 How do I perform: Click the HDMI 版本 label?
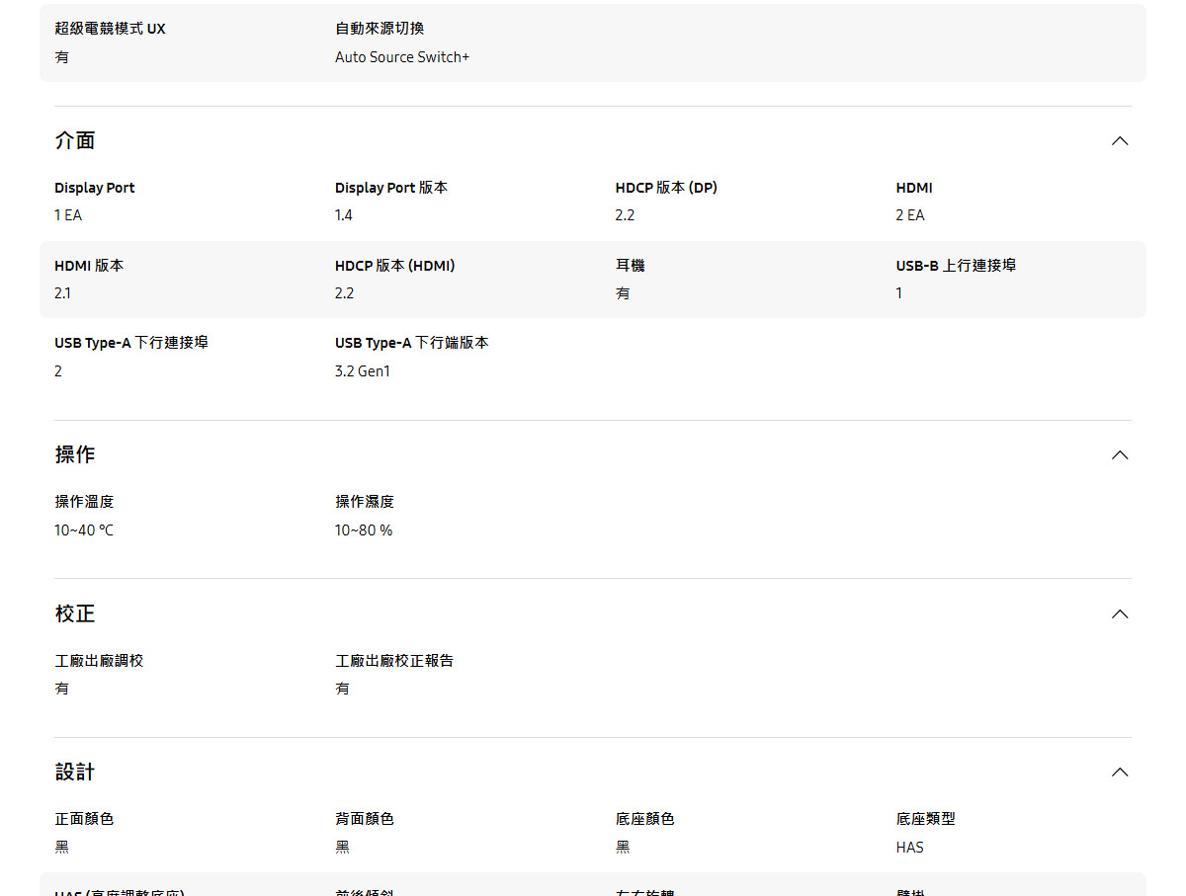(89, 266)
